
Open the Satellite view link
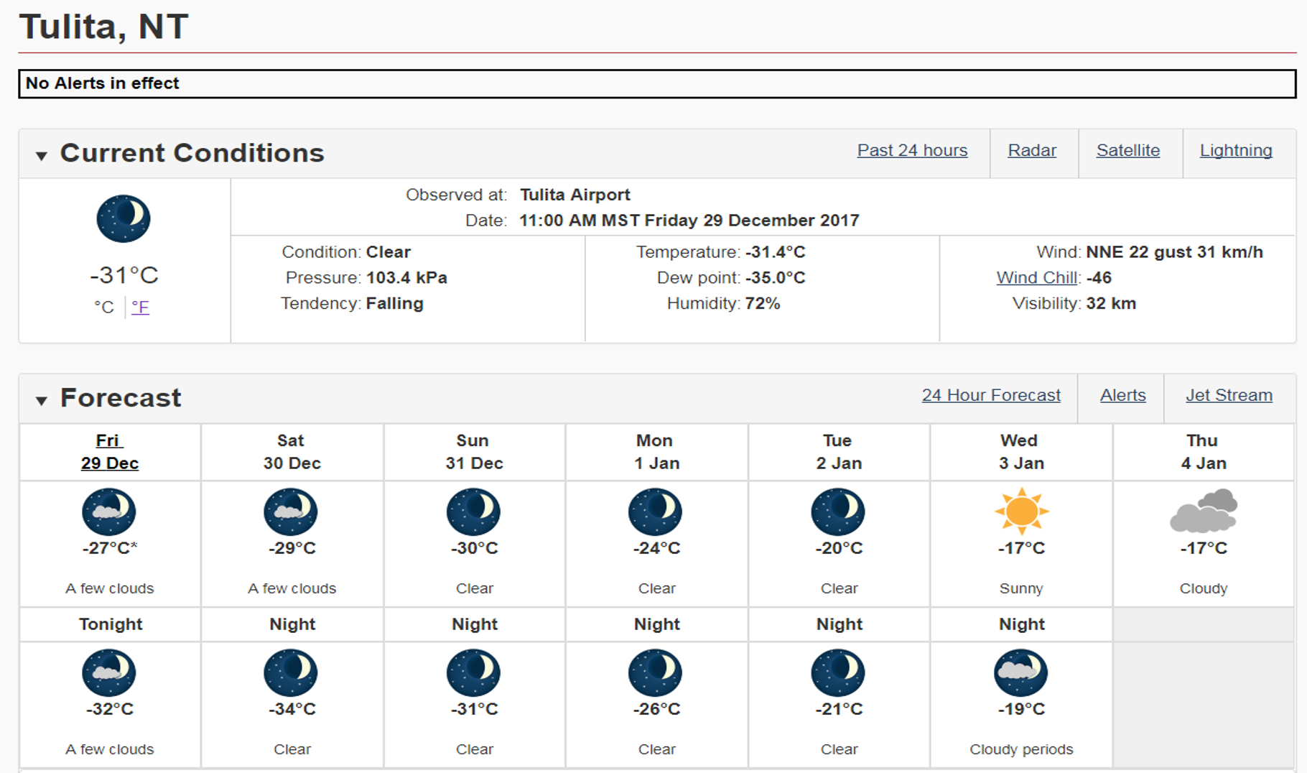tap(1127, 151)
